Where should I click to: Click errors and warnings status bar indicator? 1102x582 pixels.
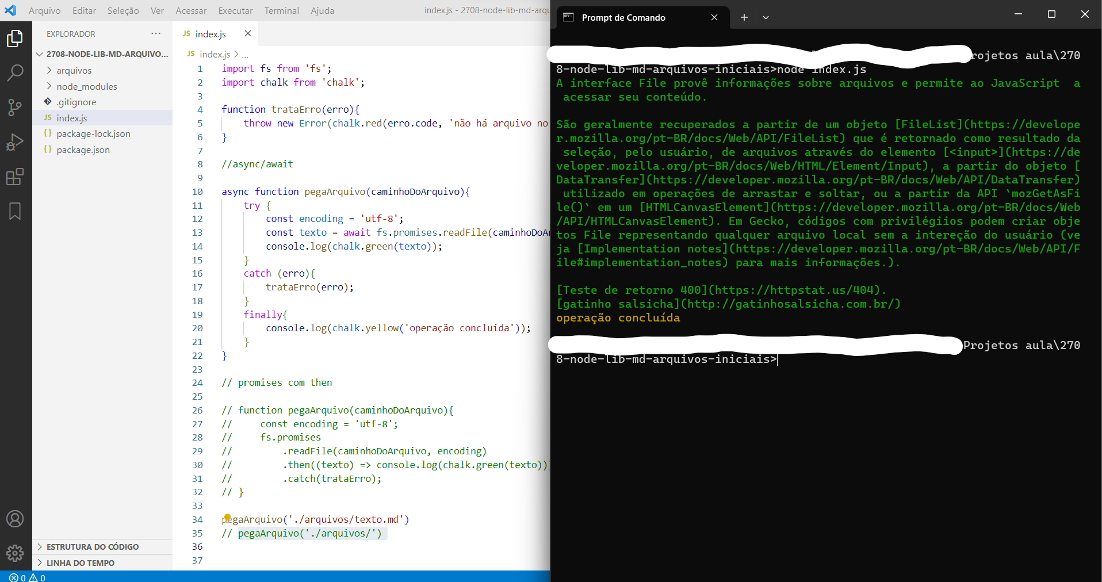click(x=27, y=577)
